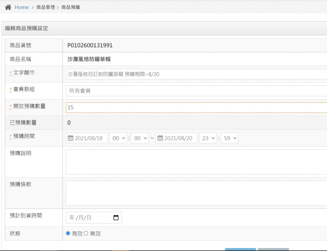Open the start minute dropdown showing 00
This screenshot has width=327, height=251.
tap(140, 138)
